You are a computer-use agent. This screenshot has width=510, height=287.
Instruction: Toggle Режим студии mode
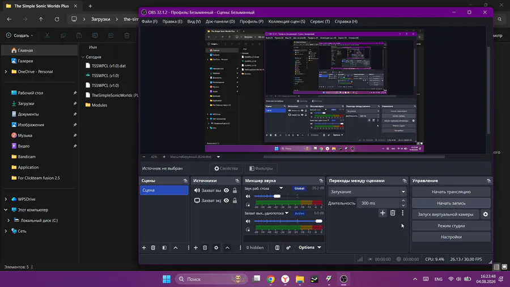pos(451,226)
